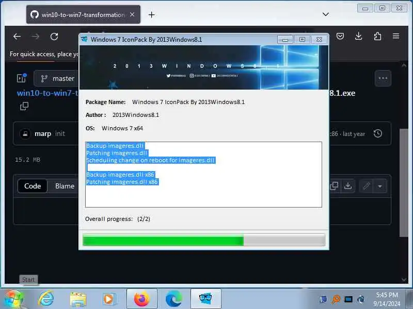Minimize the Windows 7 IconPack installer window
This screenshot has width=413, height=309.
point(285,40)
